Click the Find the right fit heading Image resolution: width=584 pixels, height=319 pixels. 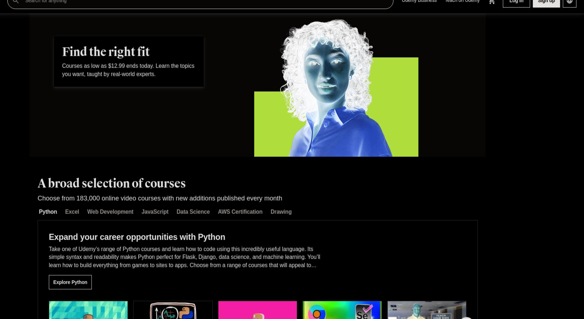coord(106,52)
